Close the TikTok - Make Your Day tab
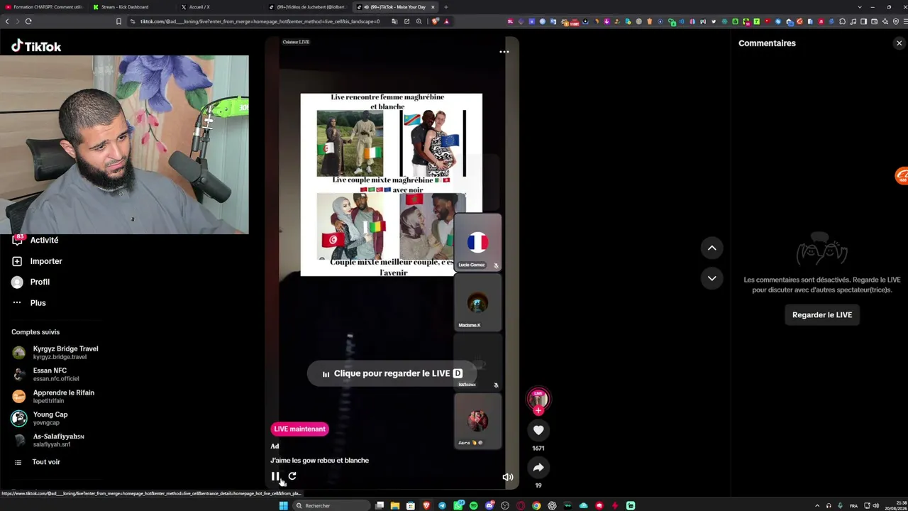The image size is (908, 511). 433,7
